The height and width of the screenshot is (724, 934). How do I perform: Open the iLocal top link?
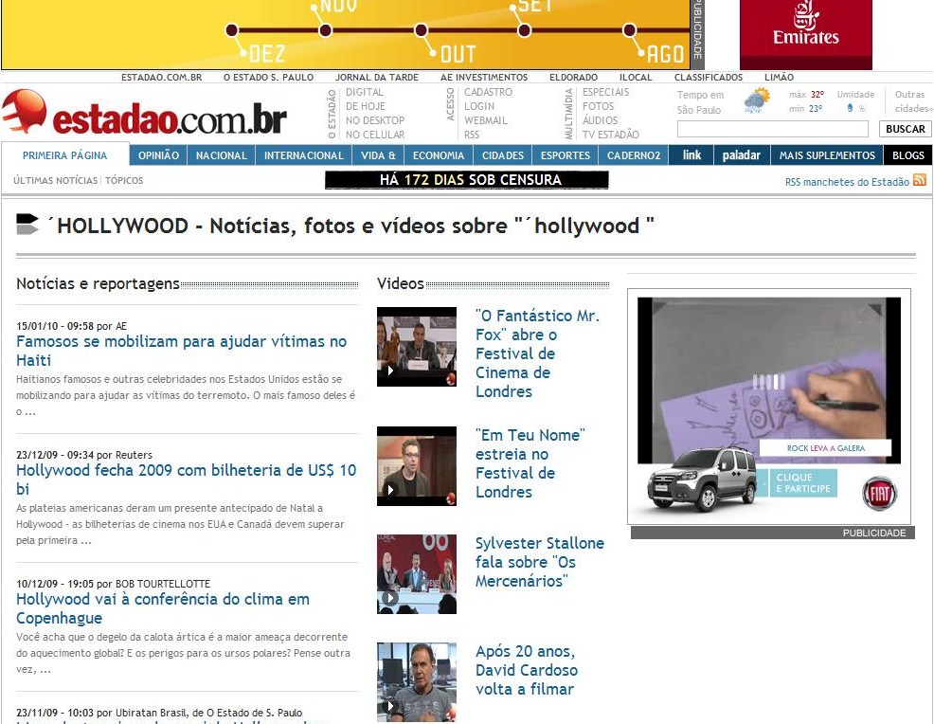636,78
